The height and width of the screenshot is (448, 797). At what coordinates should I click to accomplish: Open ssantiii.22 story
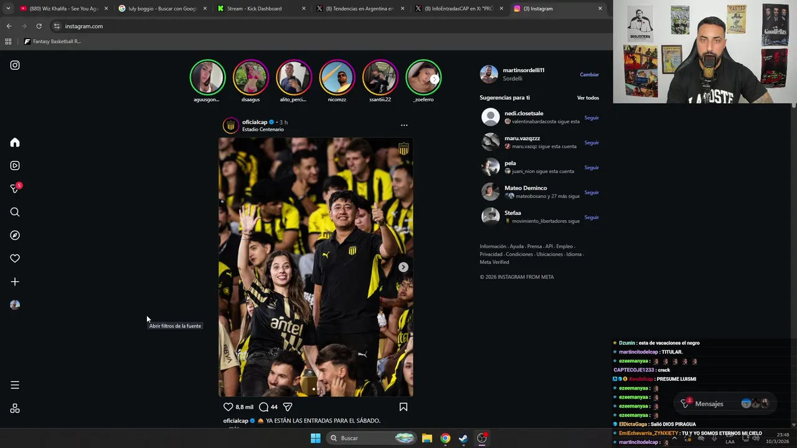(380, 77)
